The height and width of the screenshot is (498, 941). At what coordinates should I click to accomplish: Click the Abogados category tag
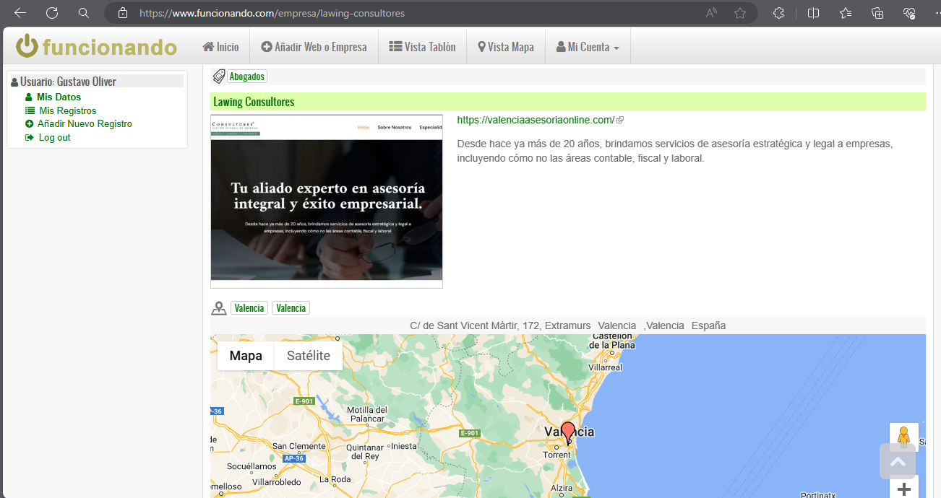click(247, 76)
